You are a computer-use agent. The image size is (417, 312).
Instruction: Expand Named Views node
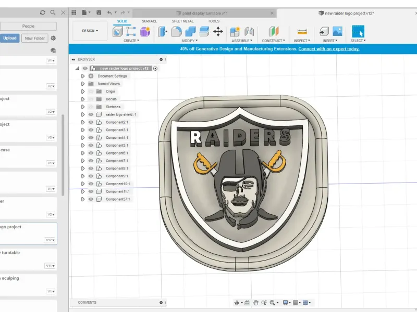tap(83, 84)
